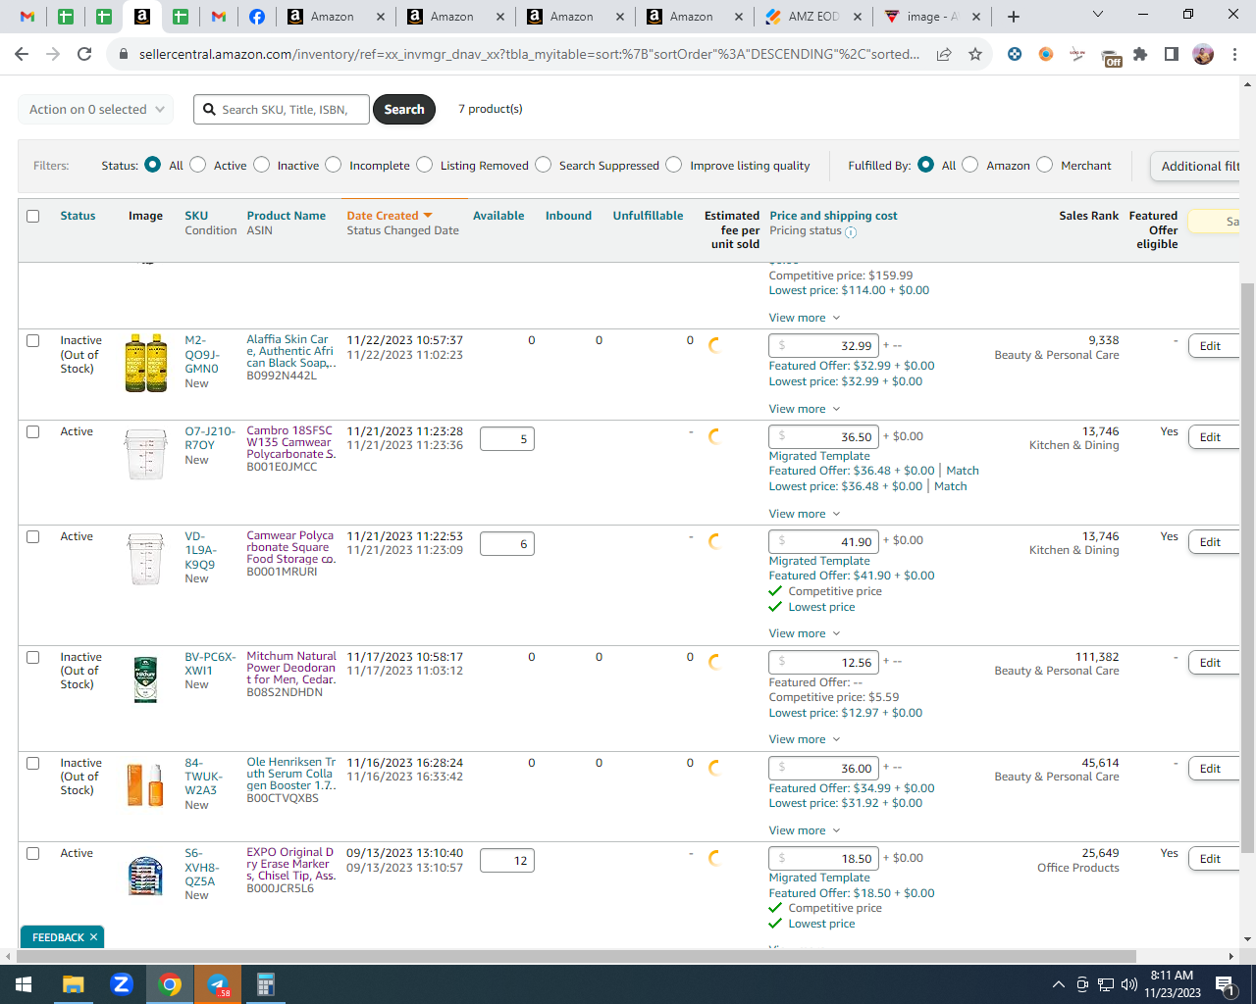
Task: Open the Cambro 18SFSCW135 product link
Action: [x=291, y=442]
